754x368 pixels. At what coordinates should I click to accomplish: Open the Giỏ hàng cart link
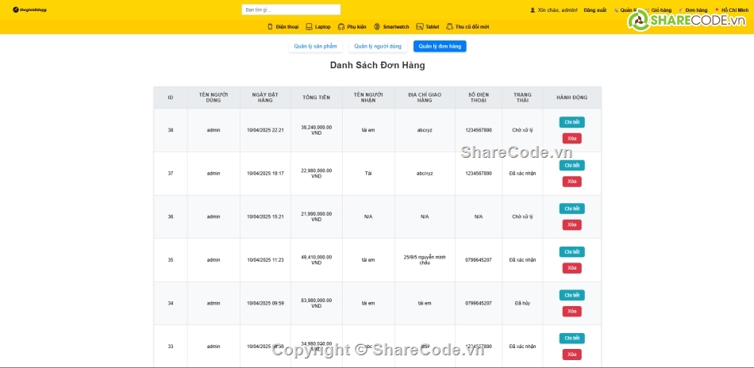661,10
